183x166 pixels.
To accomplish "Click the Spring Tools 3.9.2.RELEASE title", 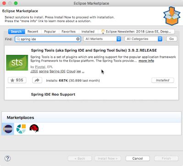I will pyautogui.click(x=94, y=50).
